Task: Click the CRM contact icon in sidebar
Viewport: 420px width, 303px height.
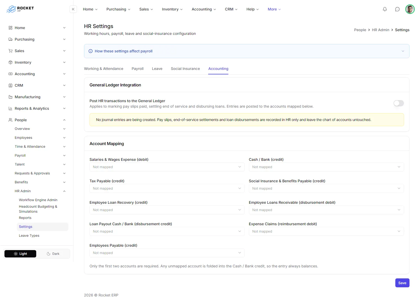Action: (10, 85)
